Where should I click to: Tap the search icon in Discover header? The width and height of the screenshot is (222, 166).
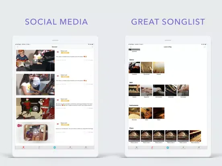[x=92, y=47]
